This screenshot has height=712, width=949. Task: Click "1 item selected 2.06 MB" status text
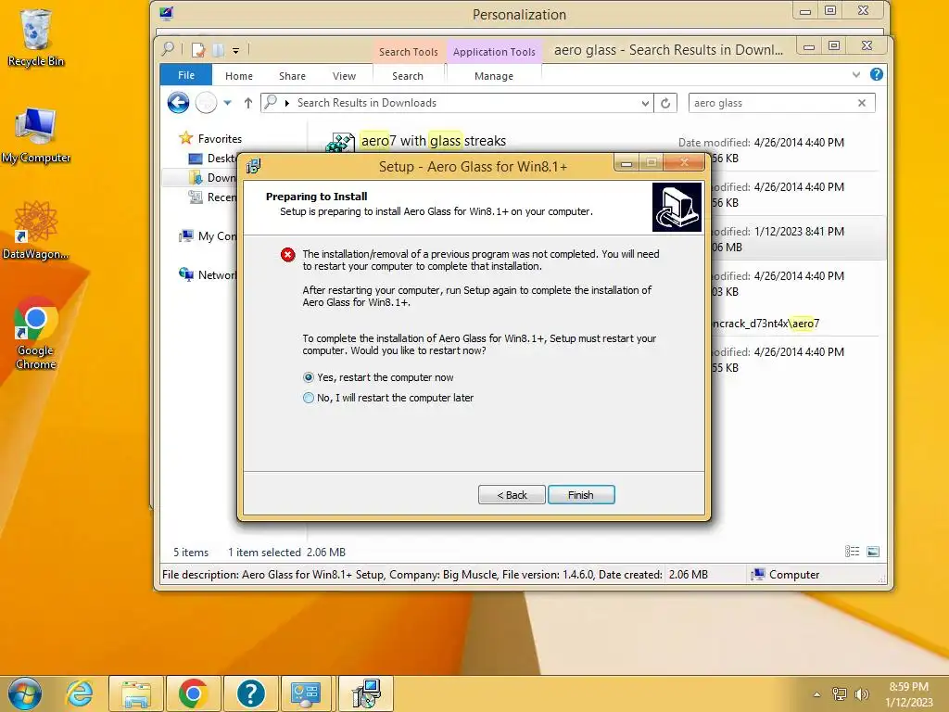click(x=286, y=553)
